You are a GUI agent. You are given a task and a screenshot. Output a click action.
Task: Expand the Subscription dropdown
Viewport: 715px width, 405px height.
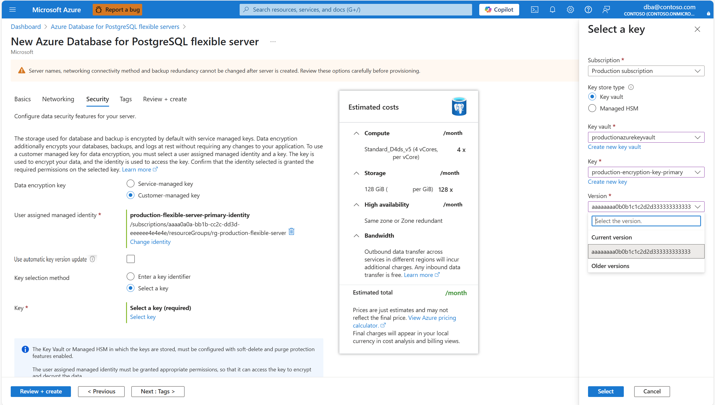pyautogui.click(x=646, y=71)
